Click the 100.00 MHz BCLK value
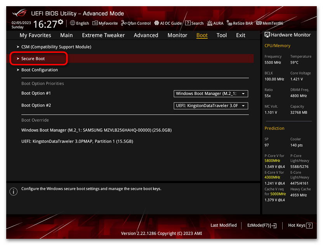Image resolution: width=323 pixels, height=245 pixels. 274,79
